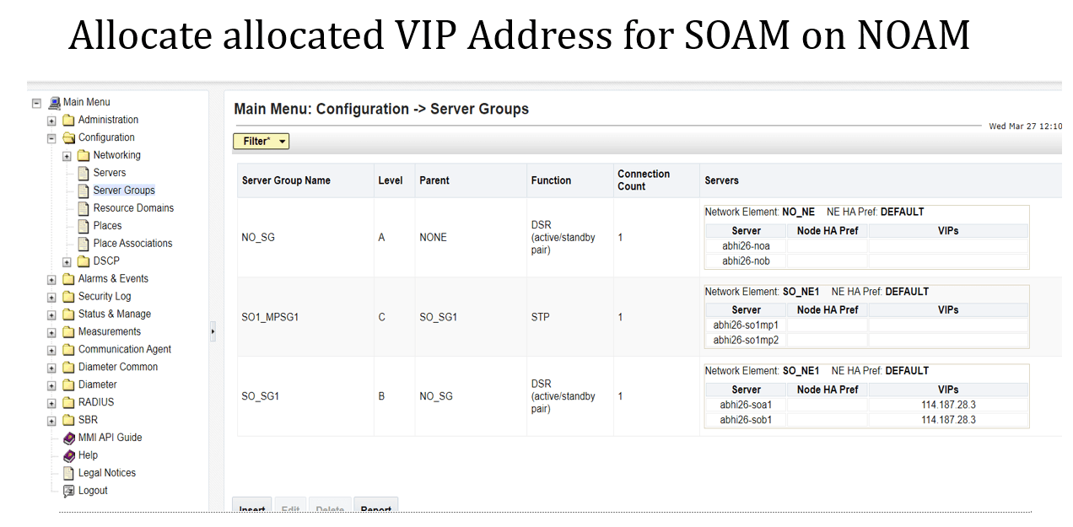This screenshot has height=527, width=1073.
Task: Expand the Diameter tree node
Action: click(51, 384)
